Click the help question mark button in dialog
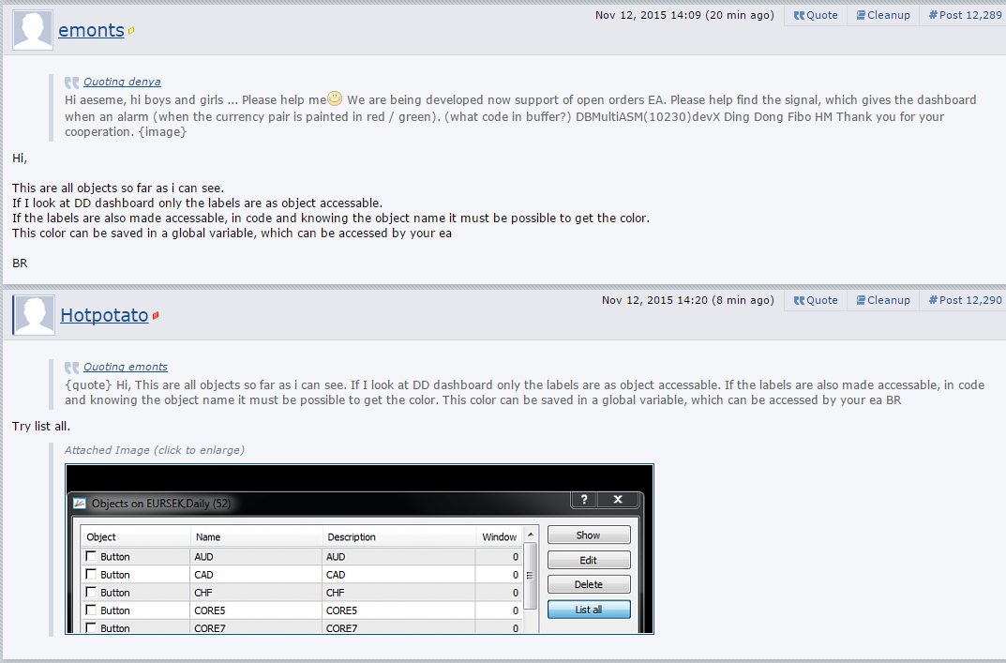1006x663 pixels. point(584,499)
